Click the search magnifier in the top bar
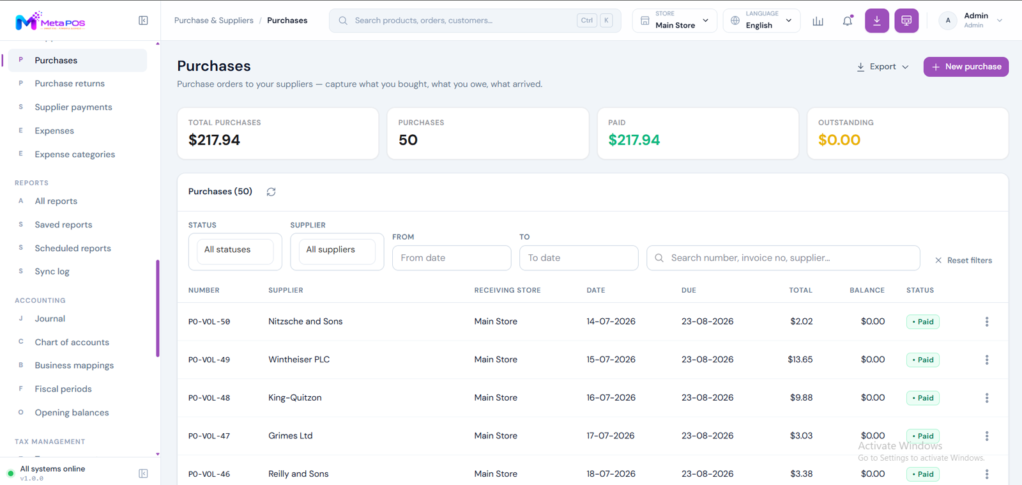The height and width of the screenshot is (485, 1022). (343, 20)
